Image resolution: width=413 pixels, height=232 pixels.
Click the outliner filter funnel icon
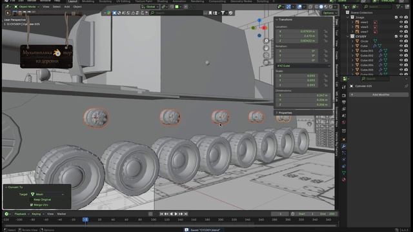pos(398,6)
